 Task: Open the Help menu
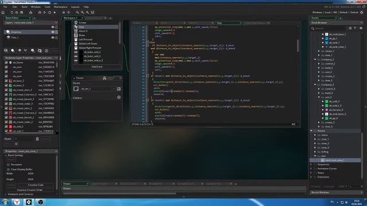click(x=86, y=7)
